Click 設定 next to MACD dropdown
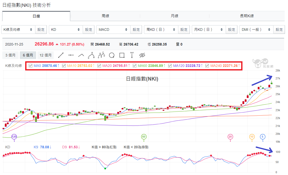 (136, 30)
